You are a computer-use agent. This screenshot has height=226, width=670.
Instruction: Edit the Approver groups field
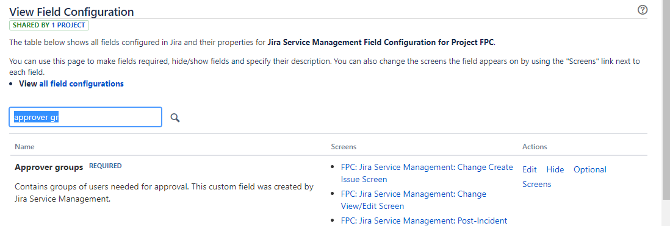[530, 170]
